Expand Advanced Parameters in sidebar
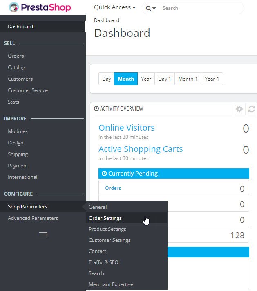Viewport: 257px width, 291px height. click(x=33, y=218)
